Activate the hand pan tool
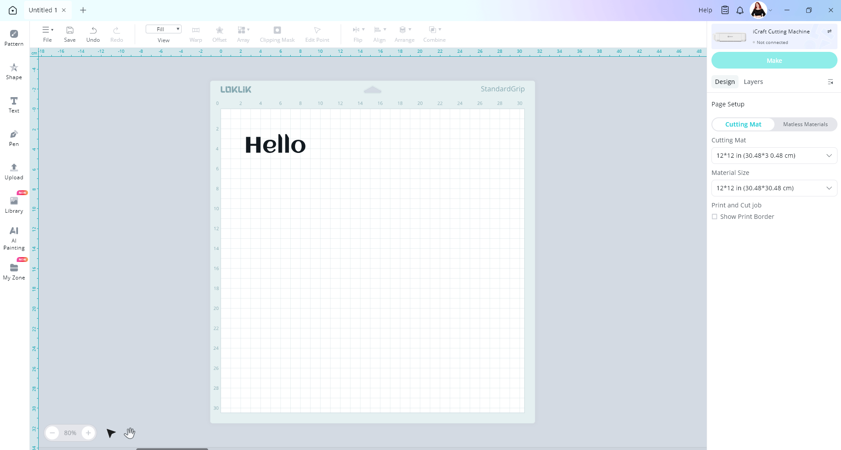The image size is (841, 450). [x=130, y=433]
